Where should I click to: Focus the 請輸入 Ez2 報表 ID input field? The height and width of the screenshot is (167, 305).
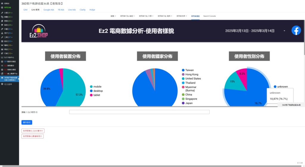139,112
